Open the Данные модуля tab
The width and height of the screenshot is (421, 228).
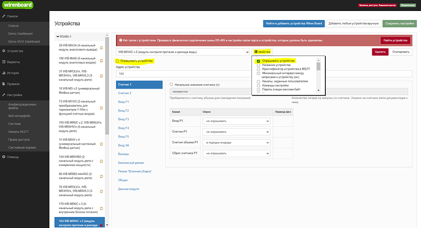coord(129,189)
